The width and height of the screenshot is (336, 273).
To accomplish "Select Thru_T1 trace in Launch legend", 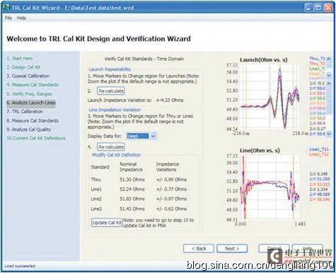I will [x=318, y=59].
